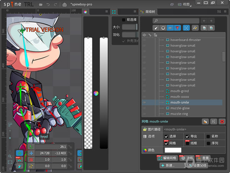Toggle the red funnel filter icon

177,28
